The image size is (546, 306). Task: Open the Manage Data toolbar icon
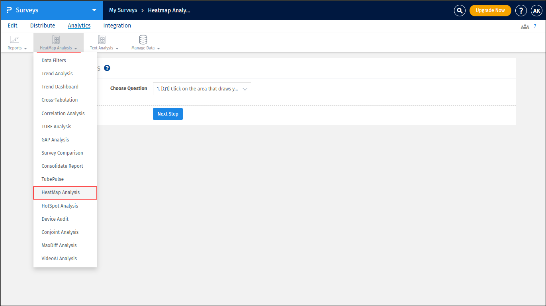143,40
